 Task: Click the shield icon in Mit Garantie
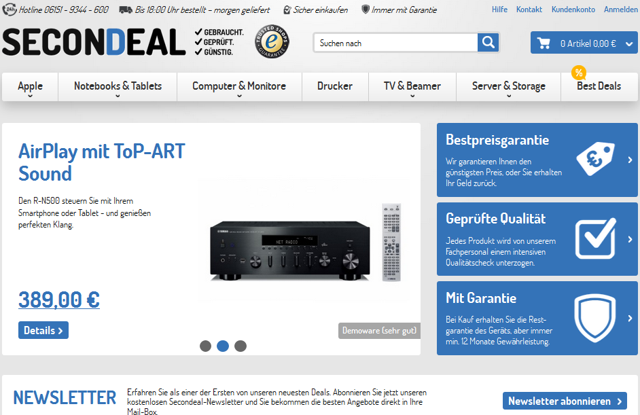click(x=594, y=318)
